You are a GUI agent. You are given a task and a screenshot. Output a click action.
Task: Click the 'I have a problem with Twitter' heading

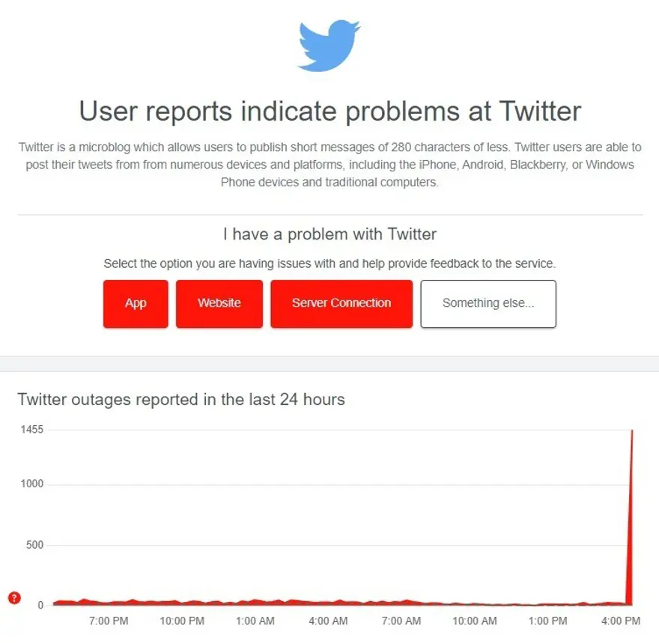(x=329, y=234)
